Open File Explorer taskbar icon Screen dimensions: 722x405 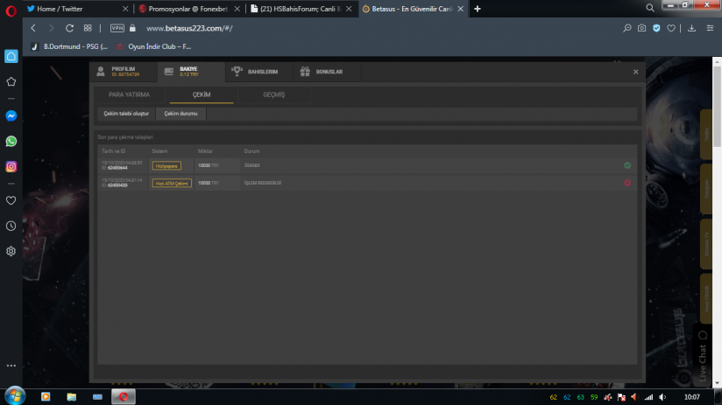click(71, 396)
